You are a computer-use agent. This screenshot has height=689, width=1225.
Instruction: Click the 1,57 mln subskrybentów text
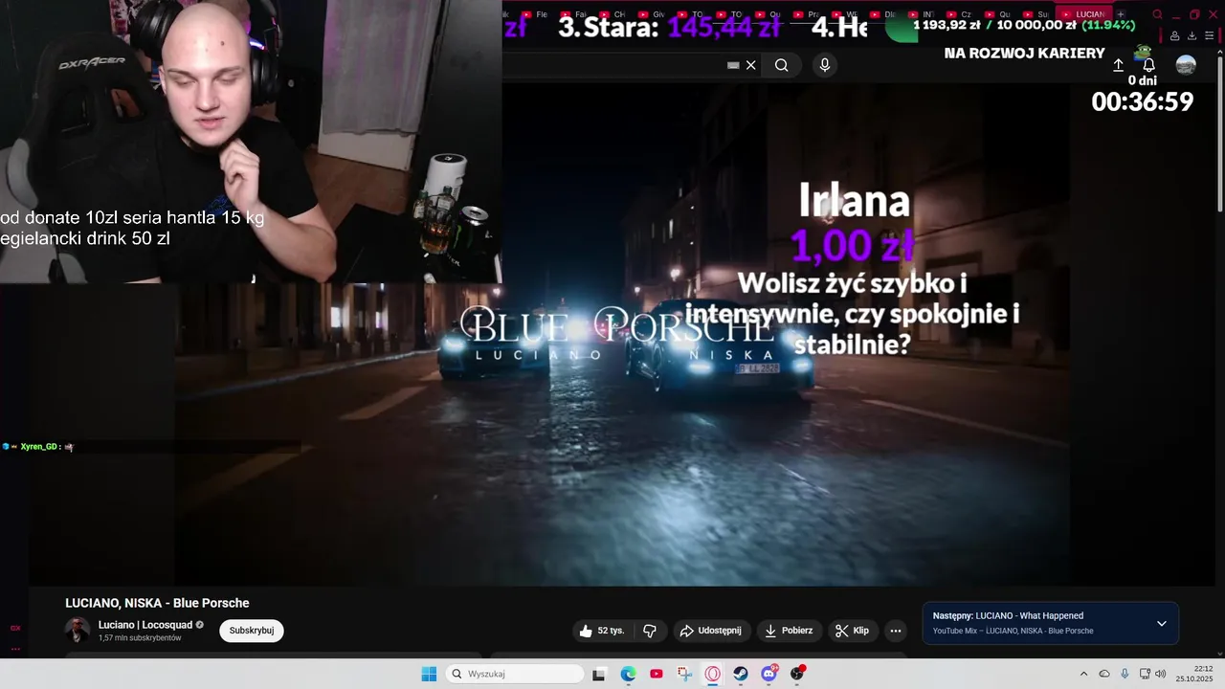point(140,638)
